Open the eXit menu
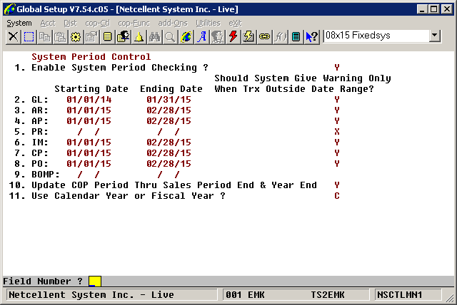 pyautogui.click(x=235, y=23)
